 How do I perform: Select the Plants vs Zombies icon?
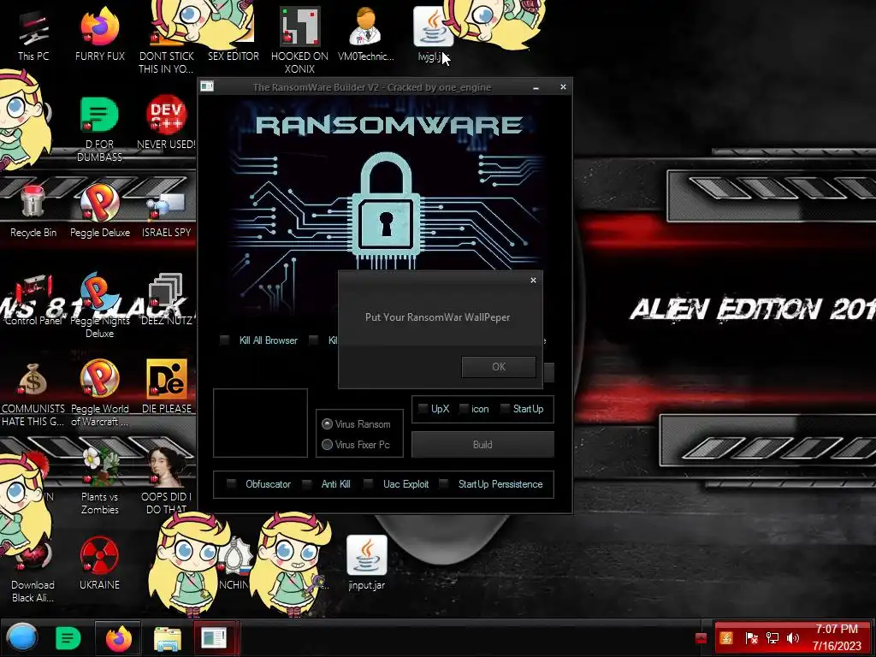coord(99,481)
